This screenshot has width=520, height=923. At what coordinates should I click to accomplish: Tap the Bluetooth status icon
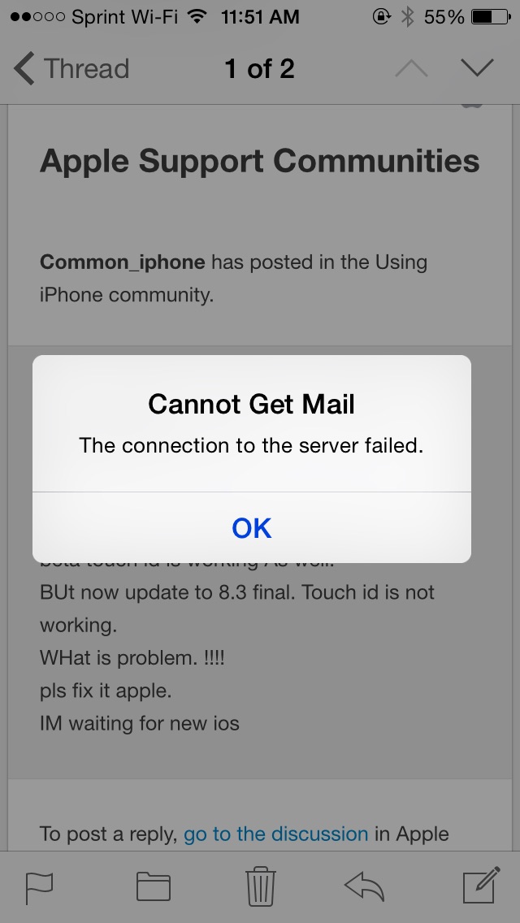[x=408, y=17]
